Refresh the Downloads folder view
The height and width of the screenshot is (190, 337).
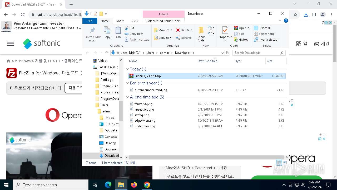click(227, 53)
